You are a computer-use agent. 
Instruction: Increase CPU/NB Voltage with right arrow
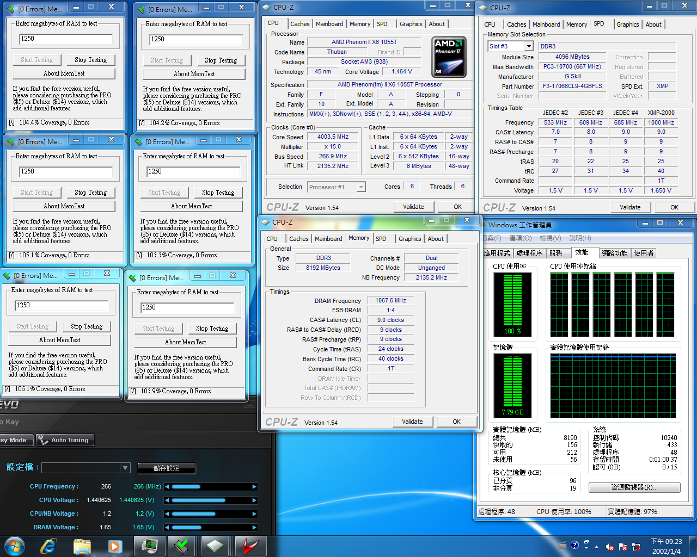click(254, 514)
